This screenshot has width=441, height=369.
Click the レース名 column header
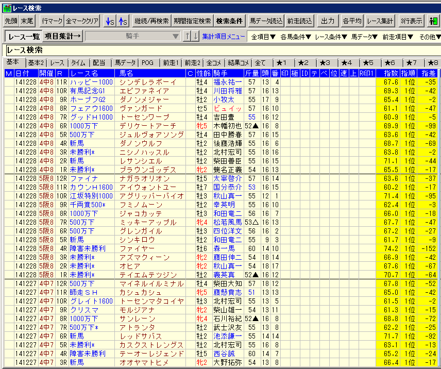point(92,73)
